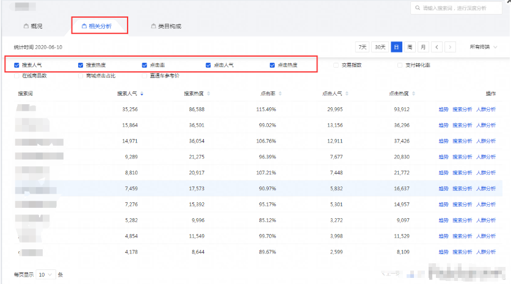The height and width of the screenshot is (284, 511).
Task: Switch to the 概况 tab
Action: (x=33, y=26)
